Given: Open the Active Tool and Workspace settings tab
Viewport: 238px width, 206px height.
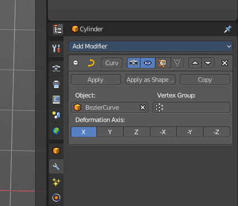Looking at the screenshot, I should 56,48.
